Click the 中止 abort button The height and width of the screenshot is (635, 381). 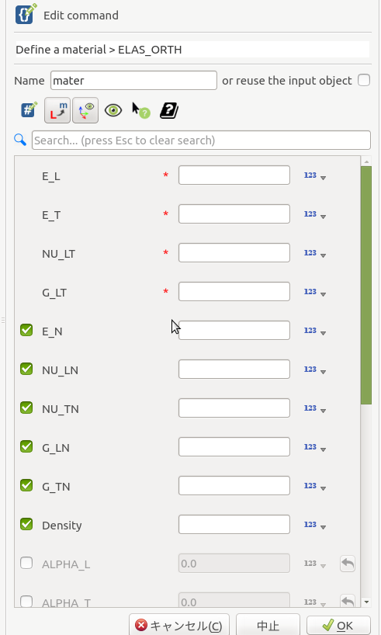[268, 625]
